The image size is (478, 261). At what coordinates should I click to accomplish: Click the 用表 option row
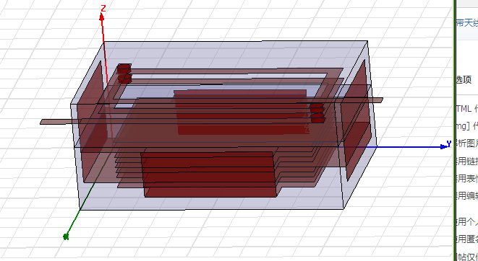pyautogui.click(x=466, y=178)
